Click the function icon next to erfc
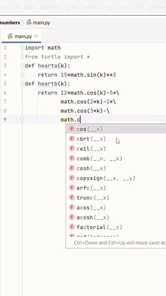The image size is (166, 296). click(72, 188)
